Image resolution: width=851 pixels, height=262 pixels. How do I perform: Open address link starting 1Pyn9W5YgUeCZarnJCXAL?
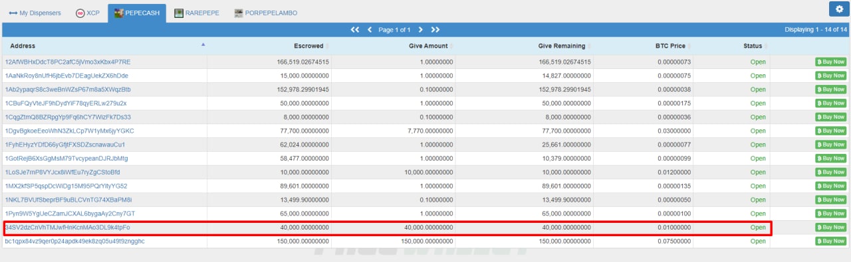[70, 214]
